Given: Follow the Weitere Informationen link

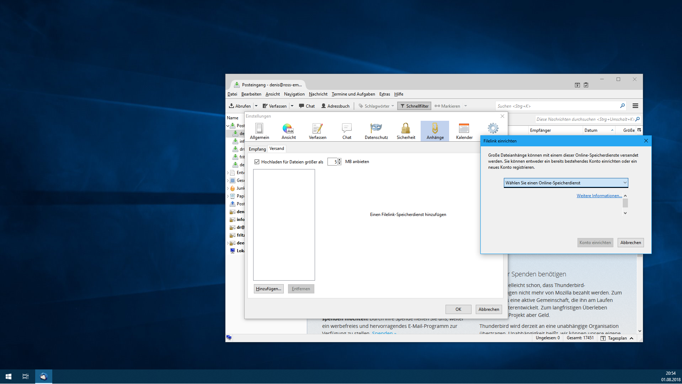Looking at the screenshot, I should tap(599, 196).
